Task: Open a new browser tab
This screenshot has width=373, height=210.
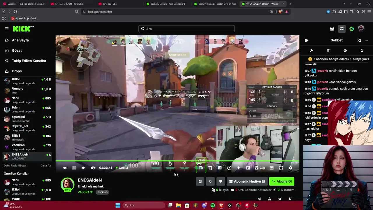Action: (291, 4)
